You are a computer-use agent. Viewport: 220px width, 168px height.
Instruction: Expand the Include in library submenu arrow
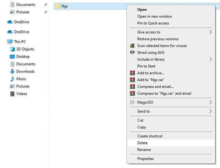[211, 59]
